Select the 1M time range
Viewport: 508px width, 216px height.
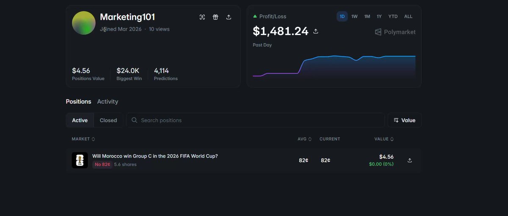tap(367, 17)
